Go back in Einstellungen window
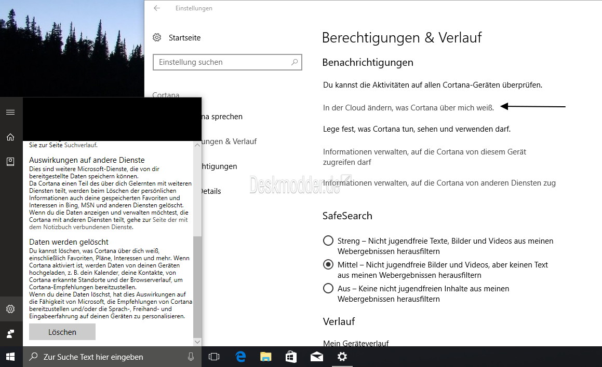This screenshot has height=367, width=602. 157,8
